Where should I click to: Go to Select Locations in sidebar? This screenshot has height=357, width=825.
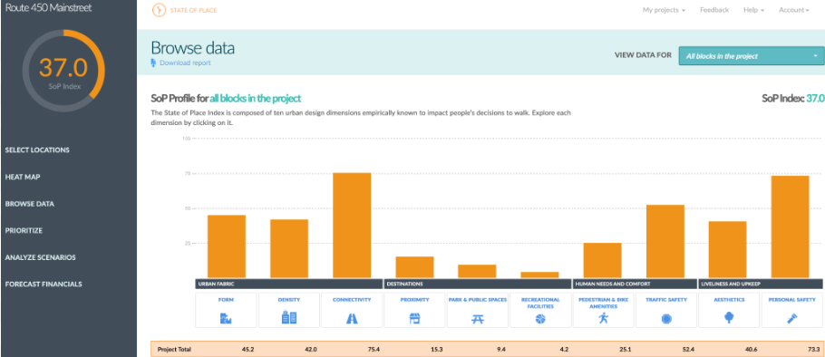coord(37,150)
